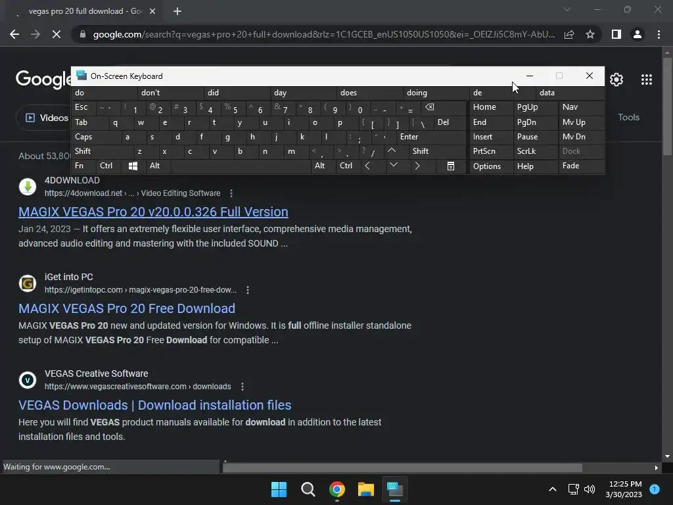Click the Mv Up key on On-Screen Keyboard

582,122
